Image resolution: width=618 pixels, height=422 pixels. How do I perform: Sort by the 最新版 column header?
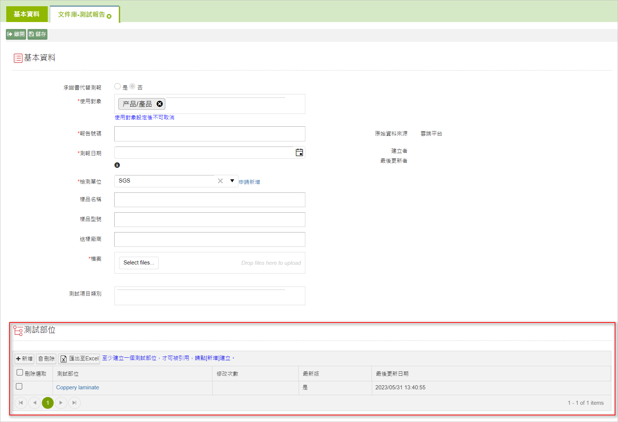pos(311,374)
